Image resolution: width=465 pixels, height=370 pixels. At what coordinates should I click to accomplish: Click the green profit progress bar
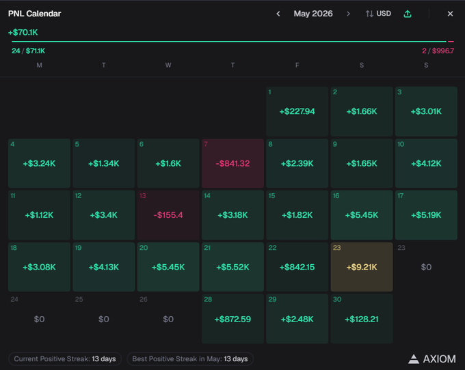(229, 42)
